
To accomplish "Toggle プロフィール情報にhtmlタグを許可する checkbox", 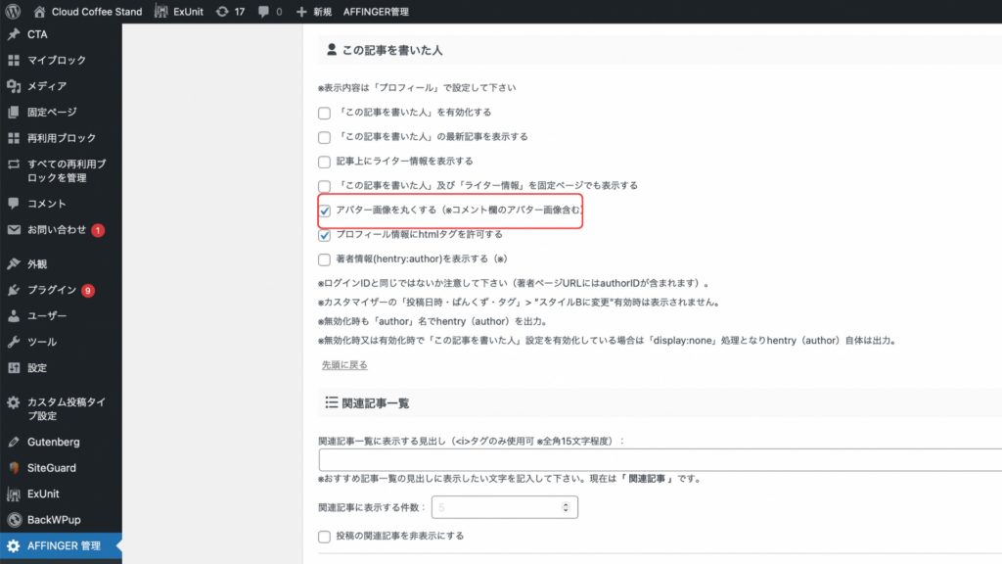I will pyautogui.click(x=325, y=235).
